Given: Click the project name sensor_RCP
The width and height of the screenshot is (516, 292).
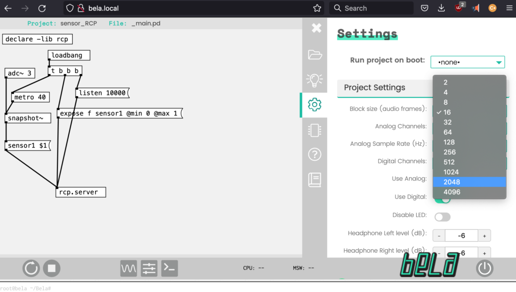Looking at the screenshot, I should tap(79, 23).
